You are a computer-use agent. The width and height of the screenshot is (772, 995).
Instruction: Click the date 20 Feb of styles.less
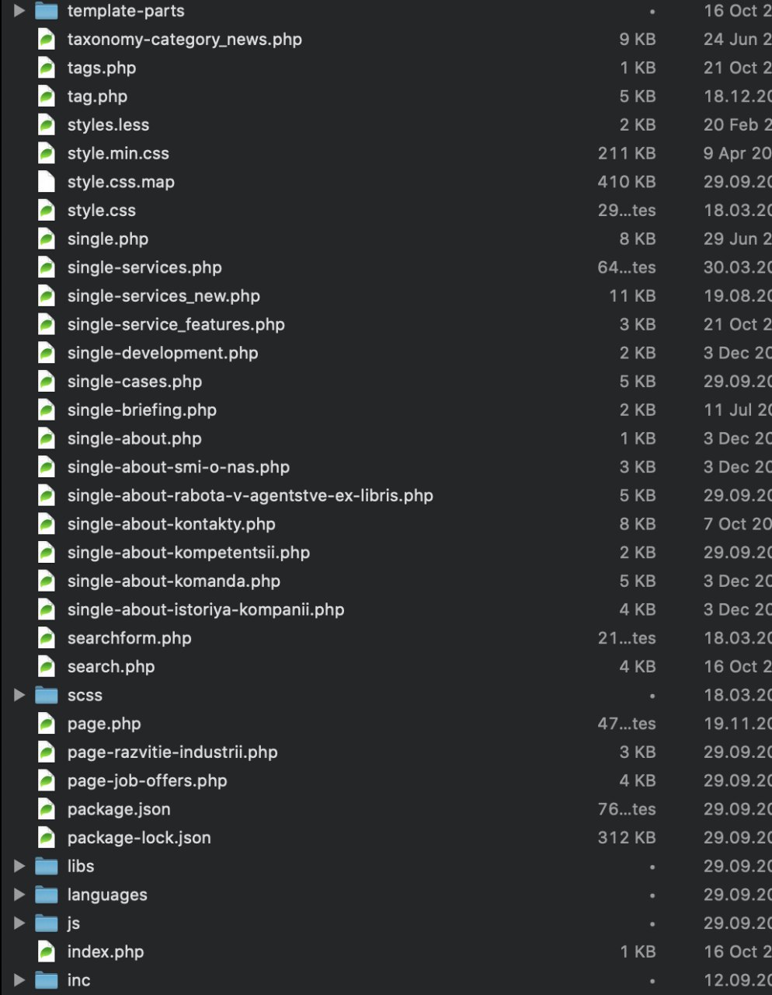[x=737, y=125]
